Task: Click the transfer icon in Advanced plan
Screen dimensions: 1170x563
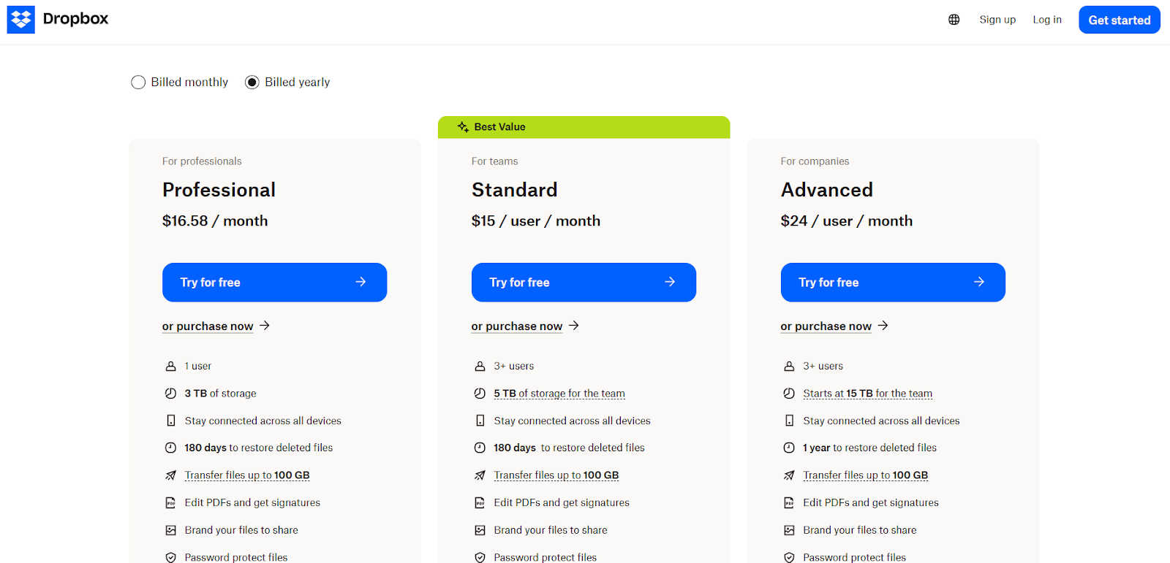Action: [x=789, y=475]
